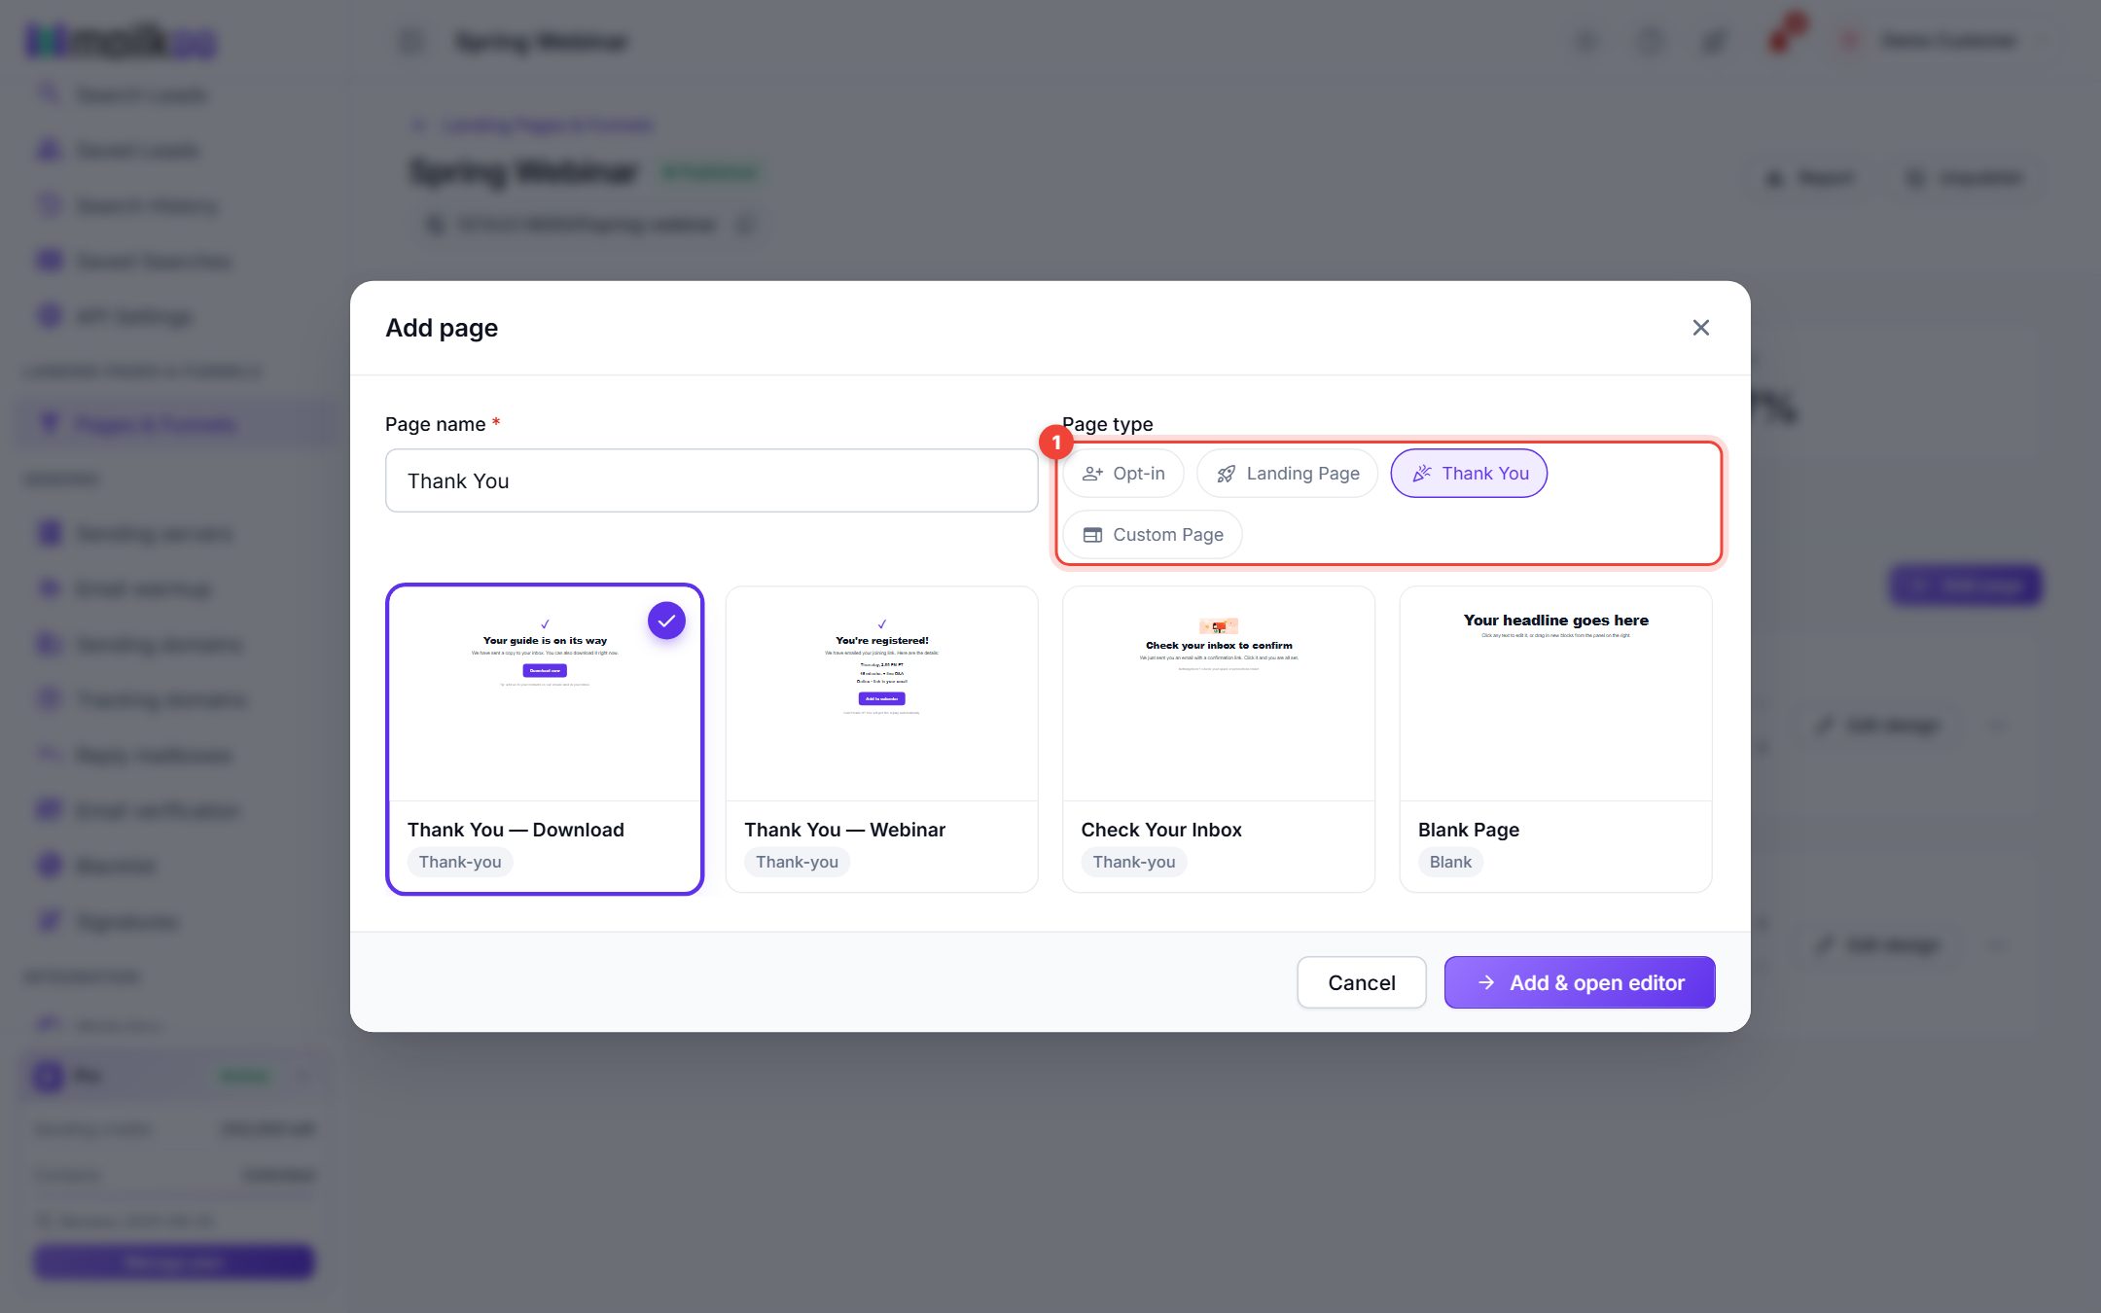Click the Thank You party popper icon

(1421, 474)
